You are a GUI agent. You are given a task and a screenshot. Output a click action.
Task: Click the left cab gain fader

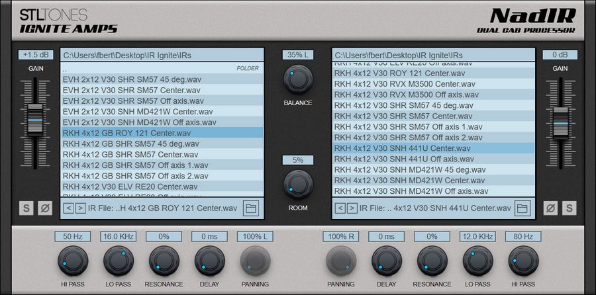click(35, 118)
